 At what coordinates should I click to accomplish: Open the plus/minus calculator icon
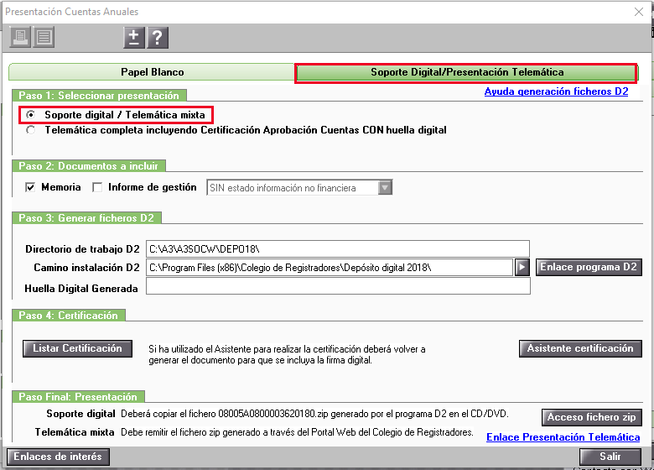coord(134,38)
